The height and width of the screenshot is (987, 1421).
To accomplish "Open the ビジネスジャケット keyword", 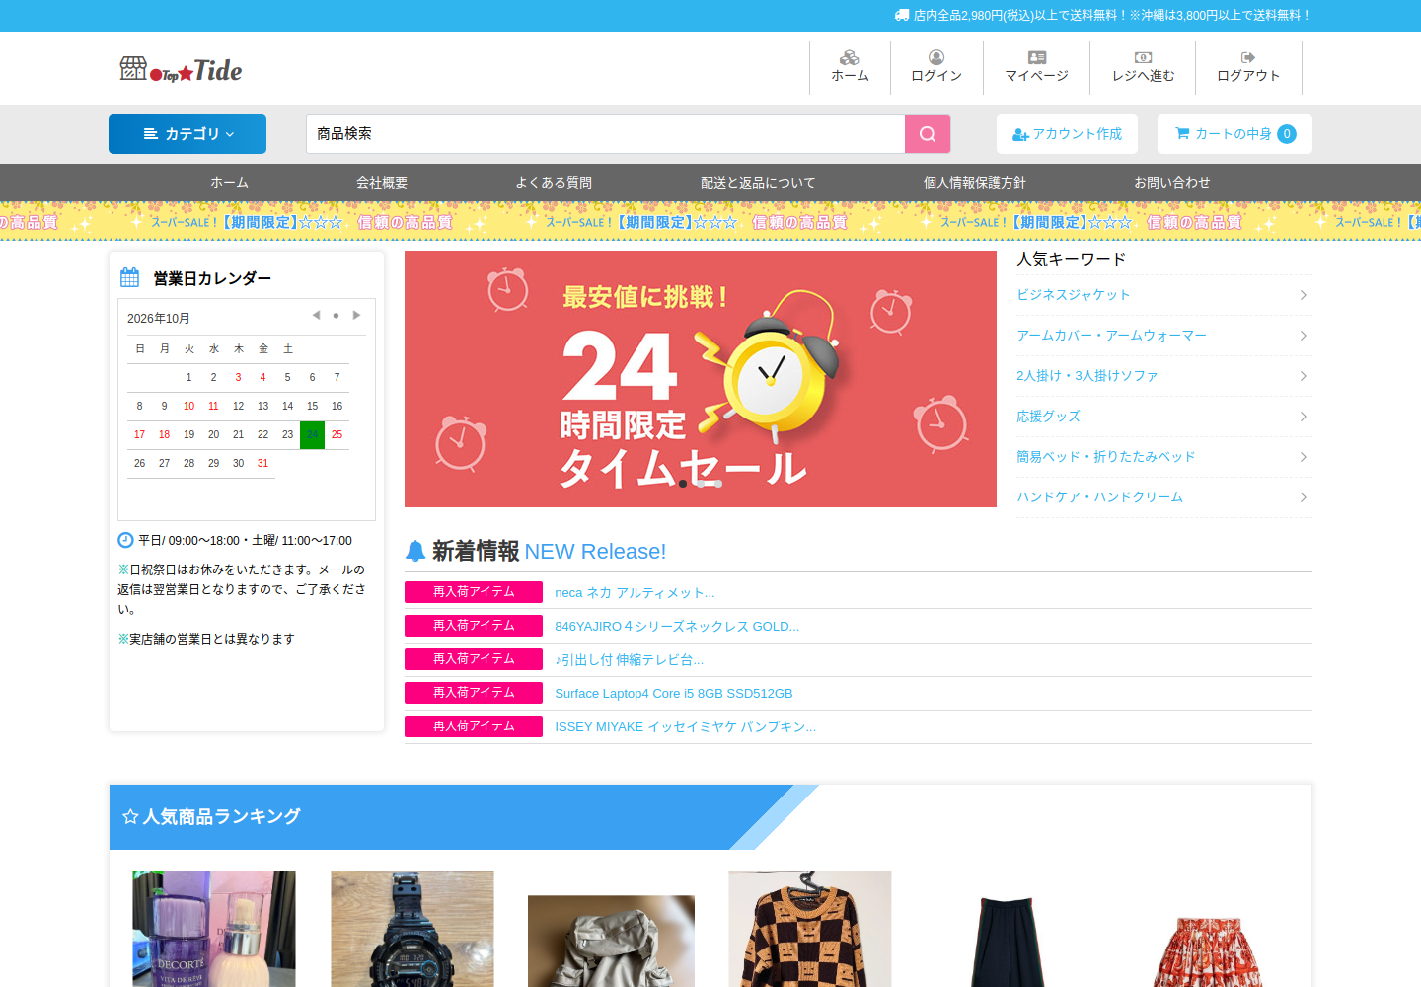I will (x=1074, y=295).
